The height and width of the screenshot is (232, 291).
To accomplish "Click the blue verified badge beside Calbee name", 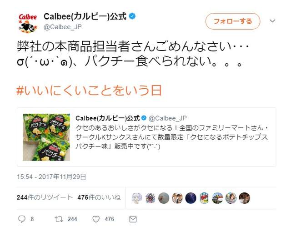I will [132, 16].
